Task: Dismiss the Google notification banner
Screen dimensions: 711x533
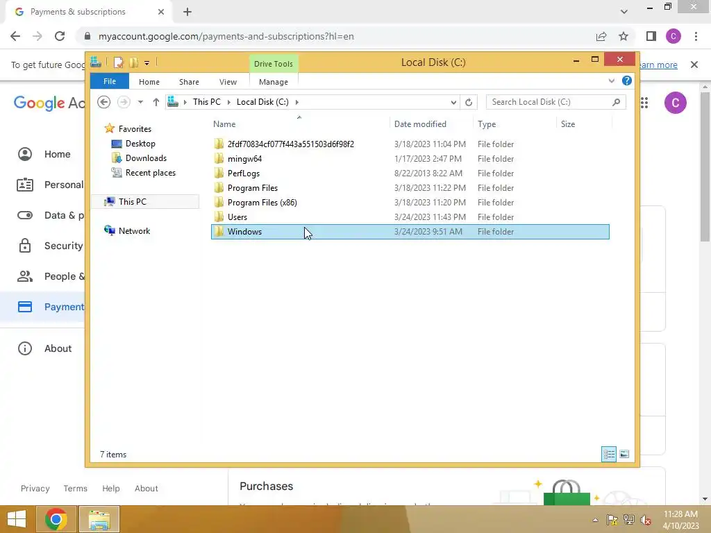Action: click(694, 65)
